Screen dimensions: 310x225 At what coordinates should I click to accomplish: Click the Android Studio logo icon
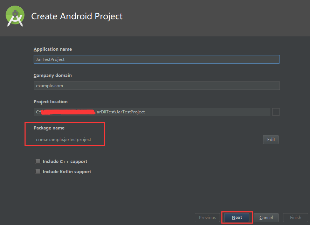click(15, 16)
